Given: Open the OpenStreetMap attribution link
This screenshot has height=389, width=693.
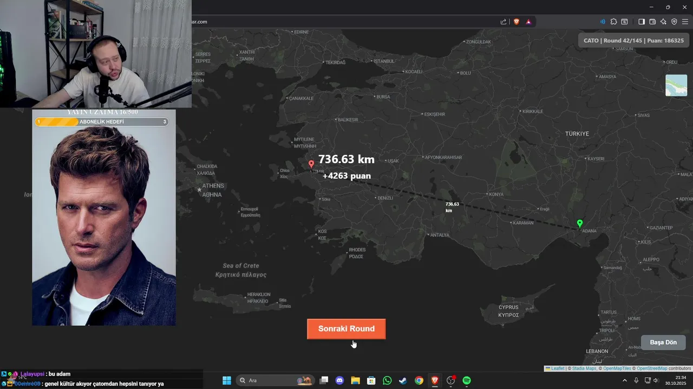Looking at the screenshot, I should [x=652, y=368].
